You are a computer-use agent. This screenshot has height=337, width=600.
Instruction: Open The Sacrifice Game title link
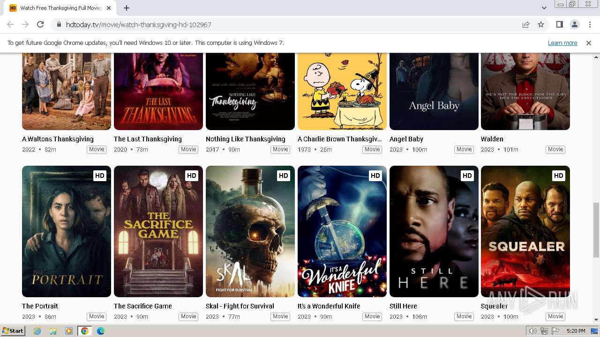(x=143, y=306)
